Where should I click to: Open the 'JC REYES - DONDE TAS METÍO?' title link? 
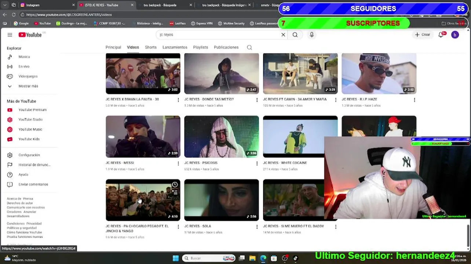[x=209, y=99]
